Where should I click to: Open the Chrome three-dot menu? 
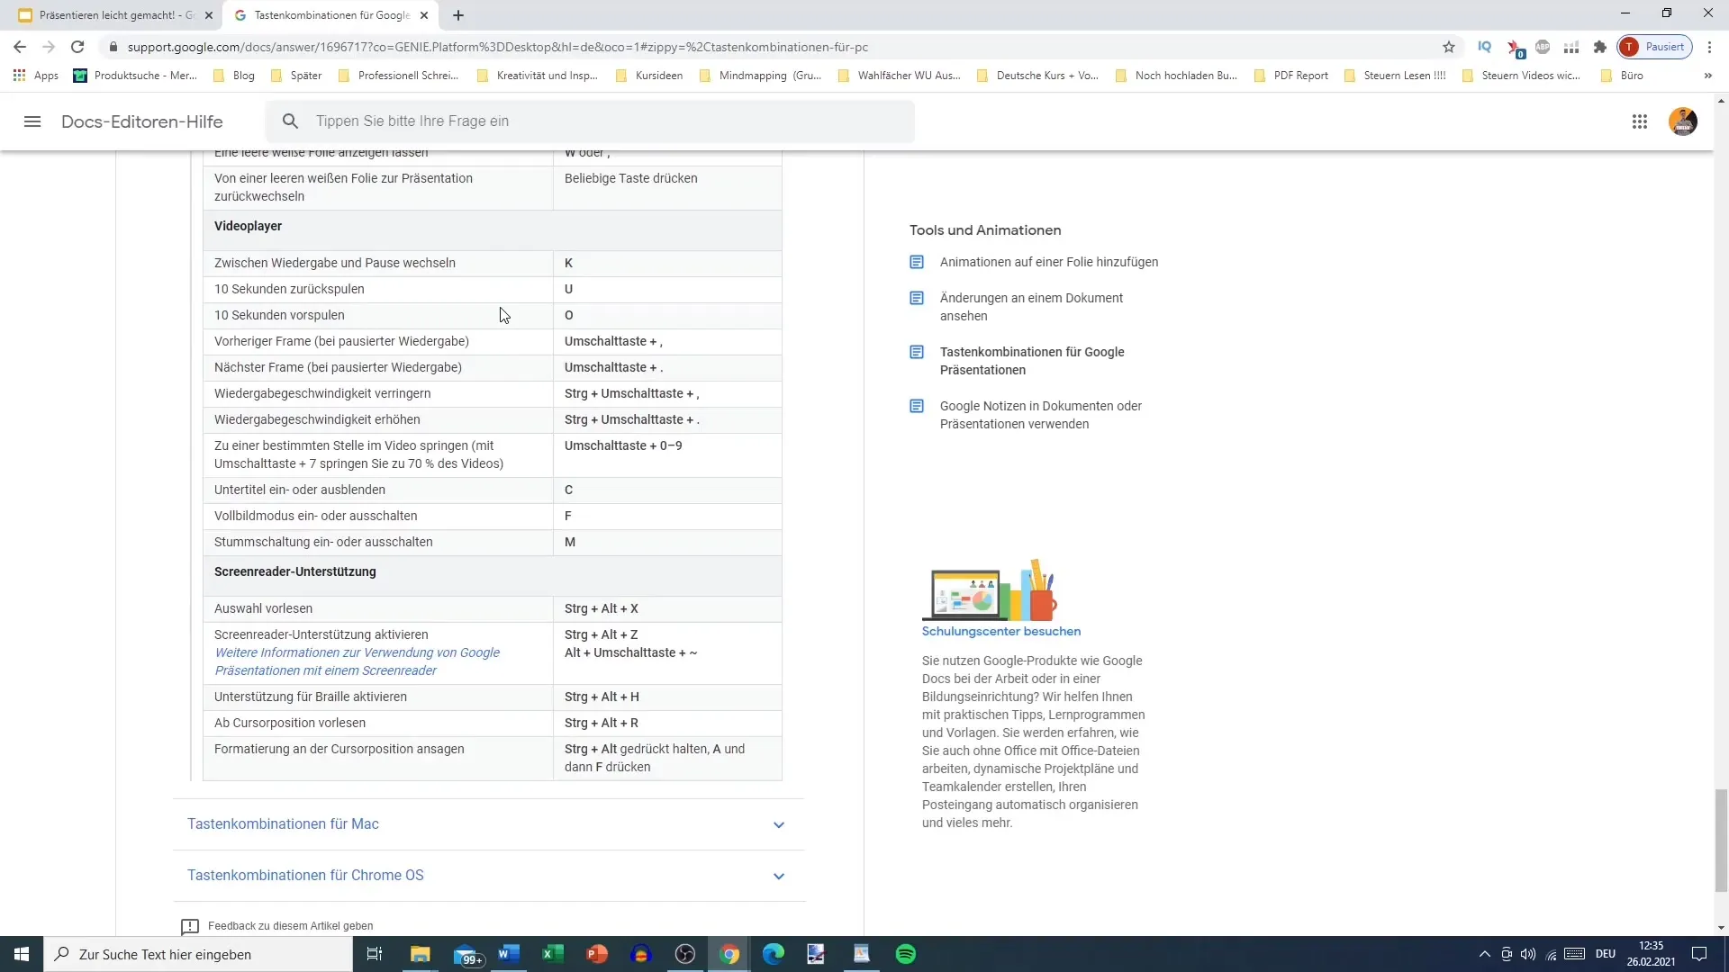(1709, 47)
